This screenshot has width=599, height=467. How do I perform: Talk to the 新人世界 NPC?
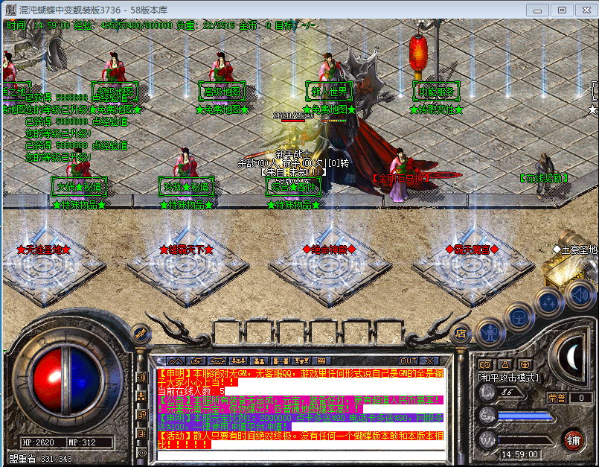point(329,80)
